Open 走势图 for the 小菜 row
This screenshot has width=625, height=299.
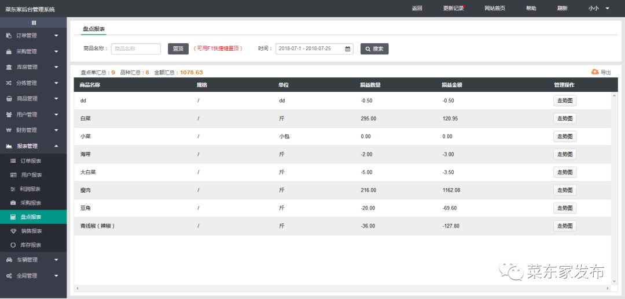565,136
